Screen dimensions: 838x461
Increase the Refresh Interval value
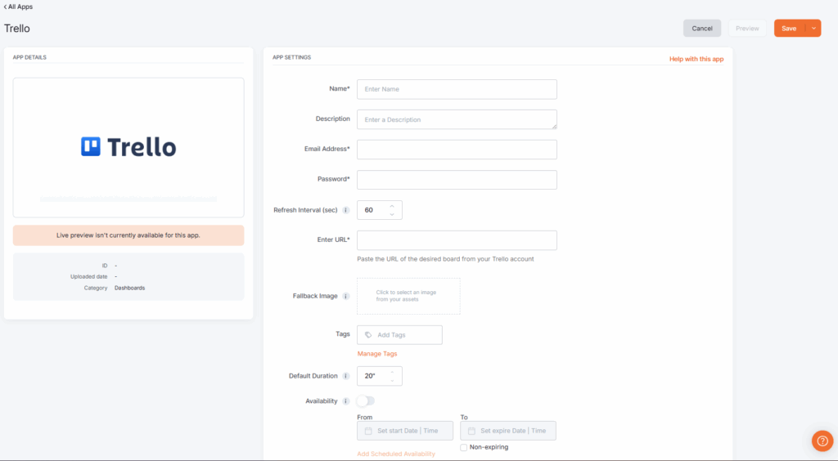pyautogui.click(x=392, y=206)
